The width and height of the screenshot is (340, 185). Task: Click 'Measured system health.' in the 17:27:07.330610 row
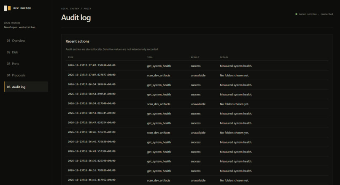[236, 66]
